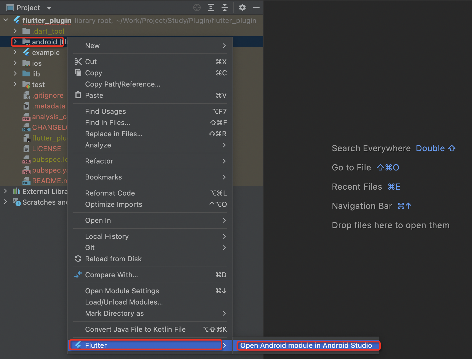This screenshot has height=359, width=472.
Task: Choose Find in Files
Action: (x=150, y=123)
